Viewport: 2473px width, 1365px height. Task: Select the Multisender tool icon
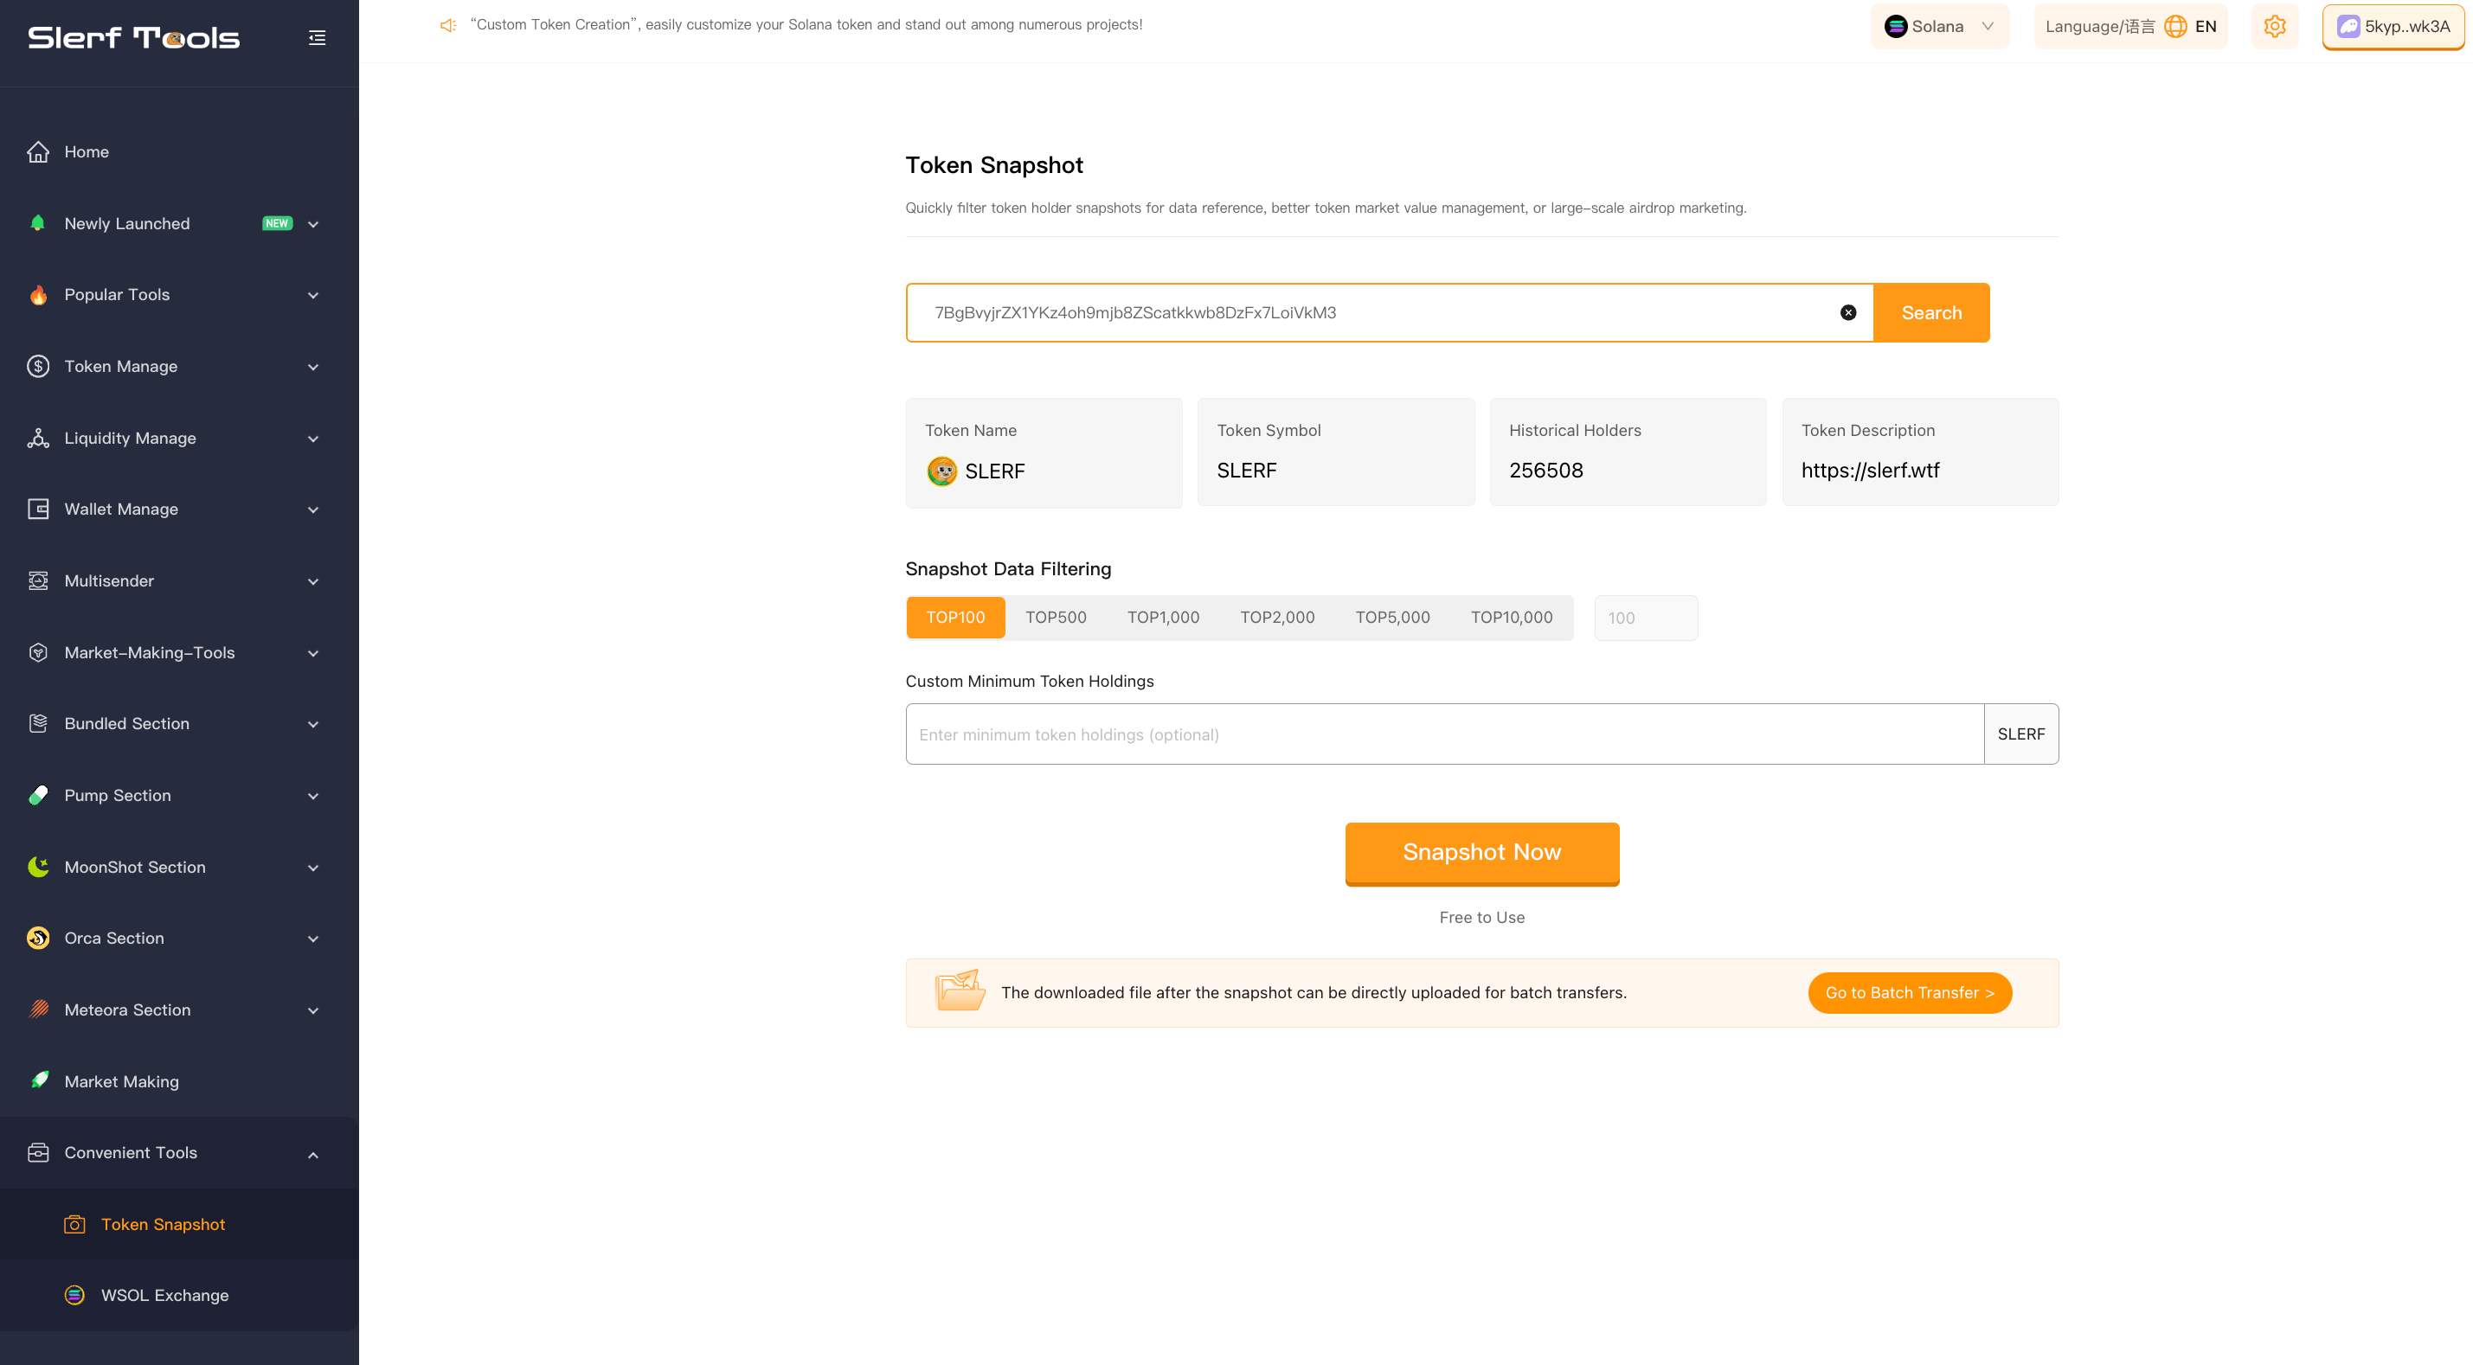(x=37, y=580)
